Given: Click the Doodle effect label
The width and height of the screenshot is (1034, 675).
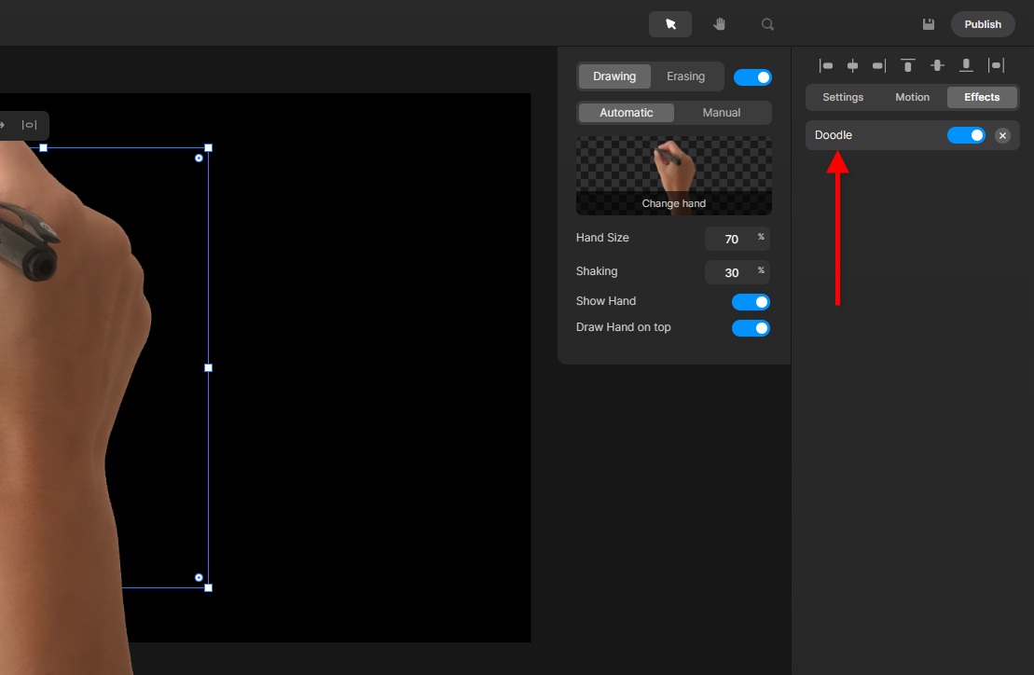Looking at the screenshot, I should point(833,135).
